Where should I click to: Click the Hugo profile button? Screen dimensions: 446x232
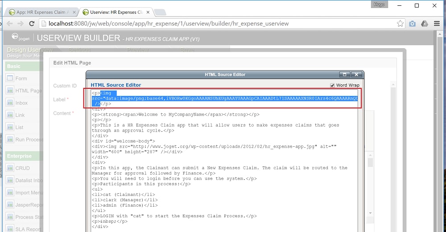click(379, 4)
